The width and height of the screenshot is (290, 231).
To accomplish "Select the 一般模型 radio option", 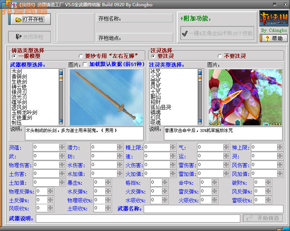I will pos(14,56).
